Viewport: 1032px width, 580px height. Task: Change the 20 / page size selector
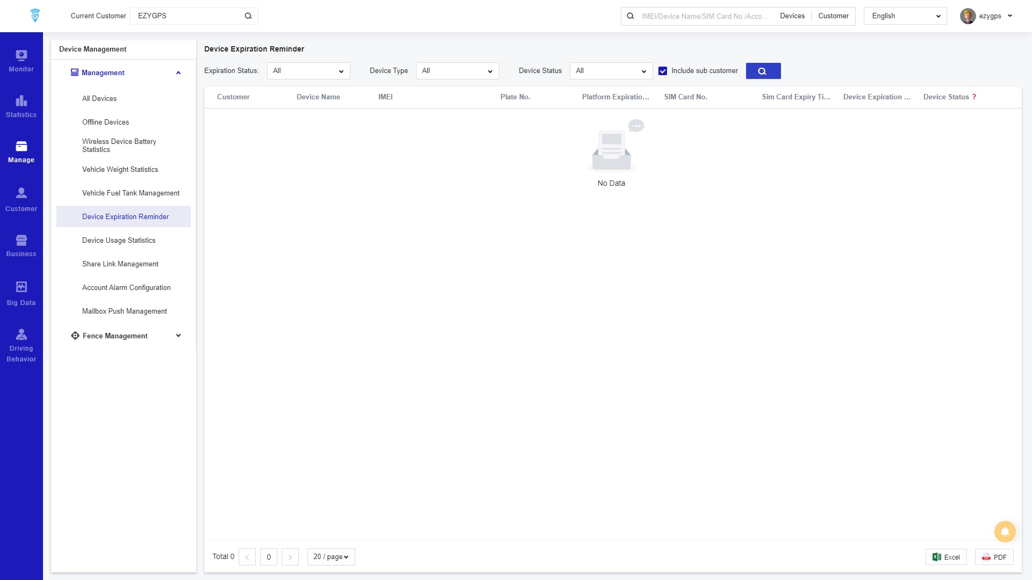tap(331, 557)
